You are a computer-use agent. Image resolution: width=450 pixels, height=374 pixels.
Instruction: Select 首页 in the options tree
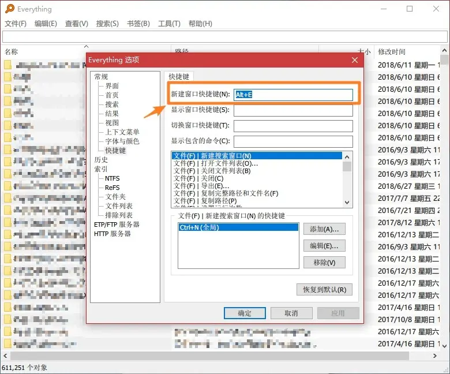112,95
